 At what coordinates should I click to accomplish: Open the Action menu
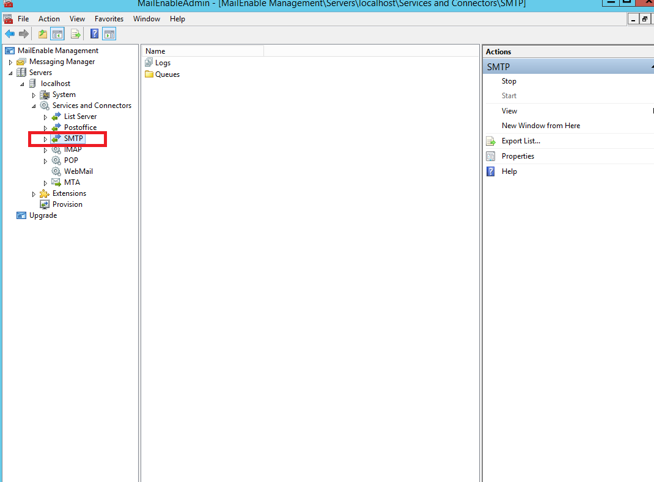point(49,19)
